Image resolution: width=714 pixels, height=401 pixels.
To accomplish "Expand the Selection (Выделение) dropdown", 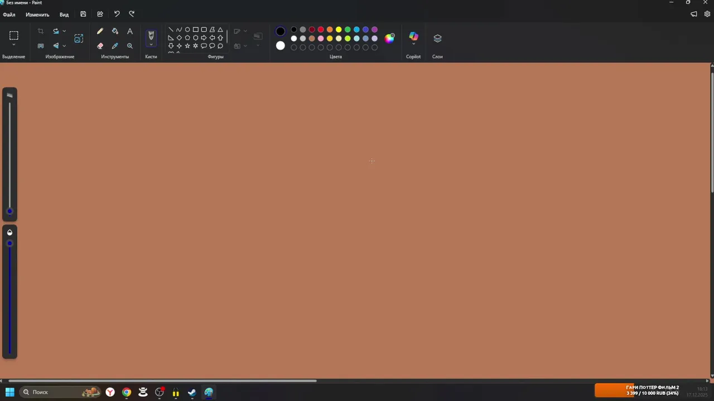I will (14, 45).
